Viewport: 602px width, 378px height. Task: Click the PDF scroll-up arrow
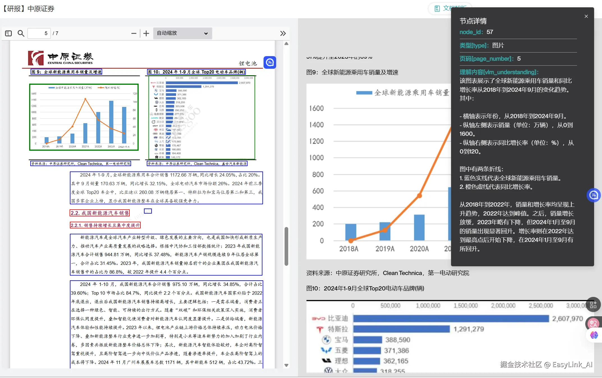pos(286,44)
